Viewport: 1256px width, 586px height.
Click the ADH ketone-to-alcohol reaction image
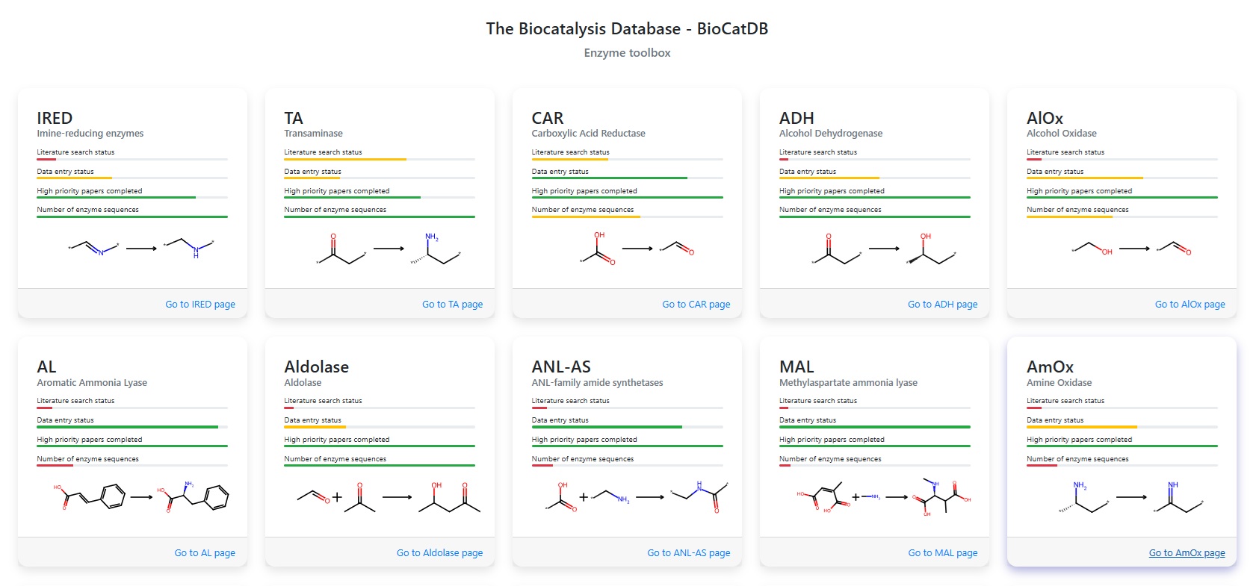[884, 249]
